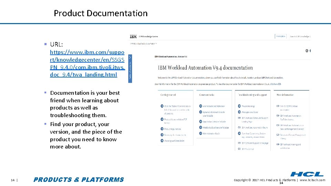Viewport: 331px width, 186px height.
Task: Open the Marketplace button in header
Action: click(281, 36)
